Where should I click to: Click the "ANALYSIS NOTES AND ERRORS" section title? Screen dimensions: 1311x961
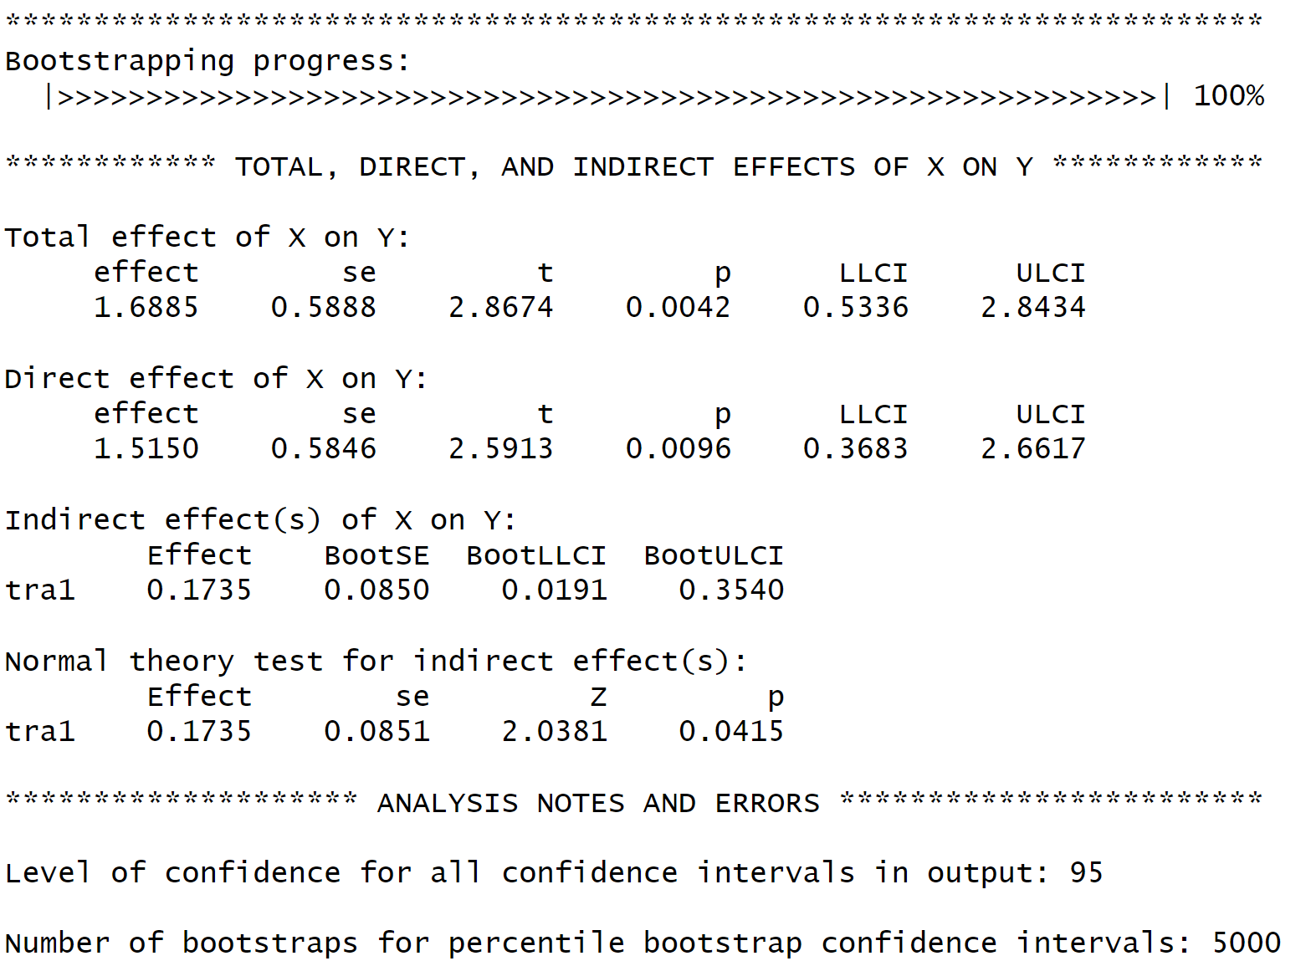(x=598, y=803)
